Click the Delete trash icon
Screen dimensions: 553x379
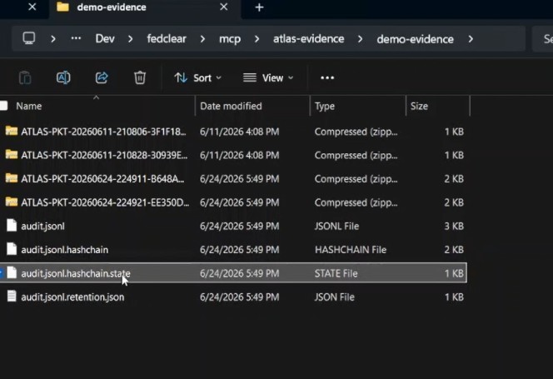(140, 77)
